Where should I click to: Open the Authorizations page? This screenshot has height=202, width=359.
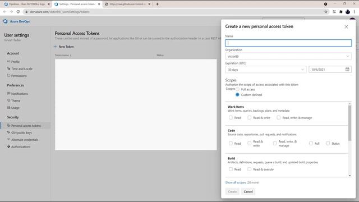point(21,146)
